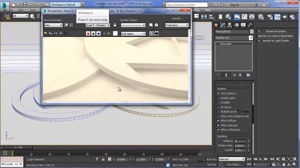Click the help question mark icon
Viewport: 300px width, 168px height.
tap(264, 5)
